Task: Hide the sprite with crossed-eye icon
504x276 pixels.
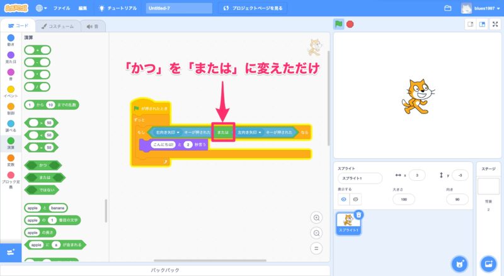Action: 356,199
